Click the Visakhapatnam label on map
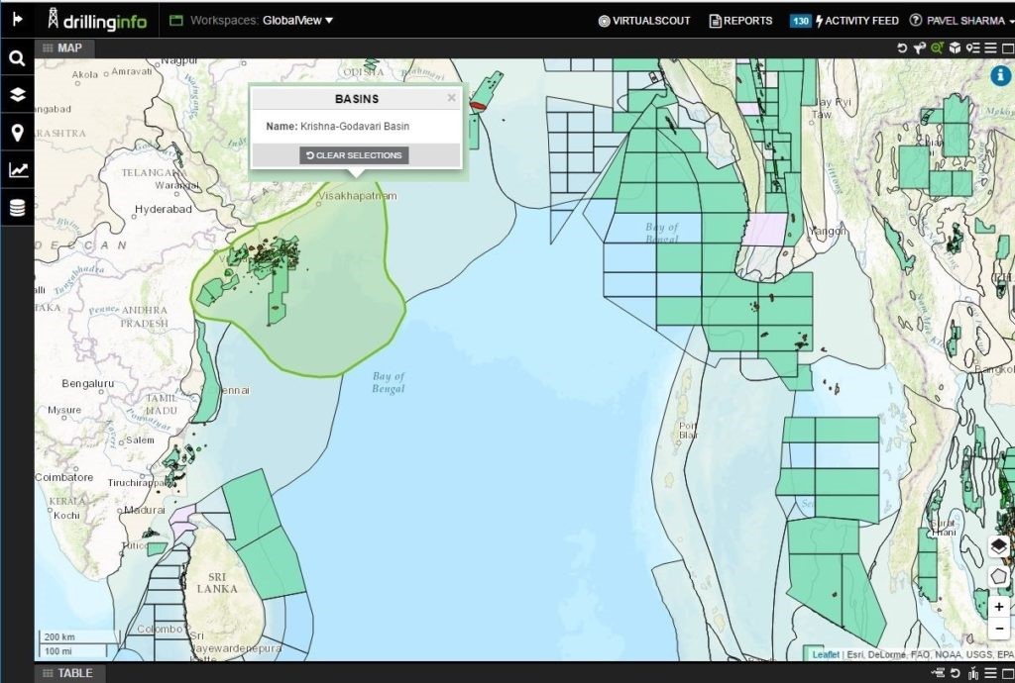 click(x=358, y=196)
